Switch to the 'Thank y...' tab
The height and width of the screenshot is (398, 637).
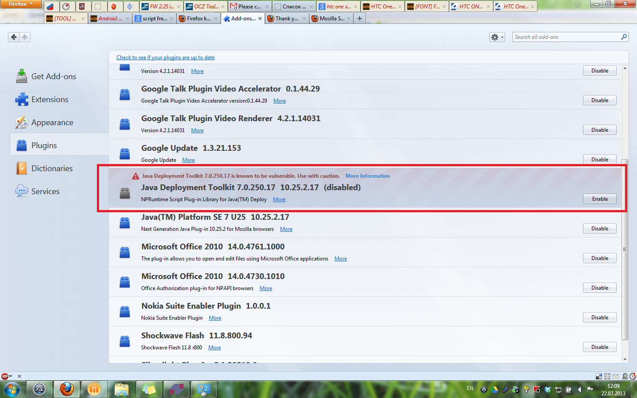click(x=287, y=19)
